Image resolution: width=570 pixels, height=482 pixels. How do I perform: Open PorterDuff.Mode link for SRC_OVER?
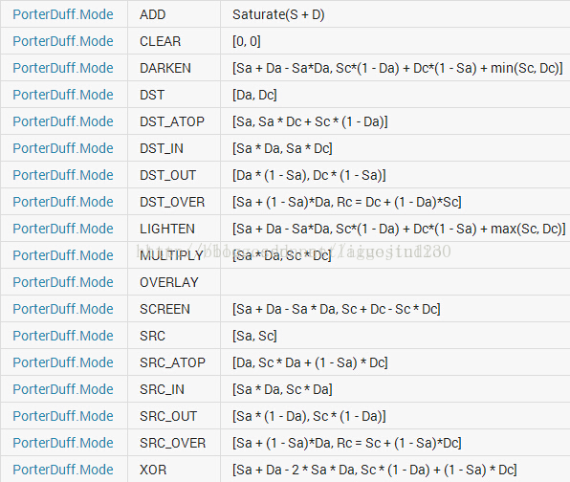pyautogui.click(x=63, y=443)
